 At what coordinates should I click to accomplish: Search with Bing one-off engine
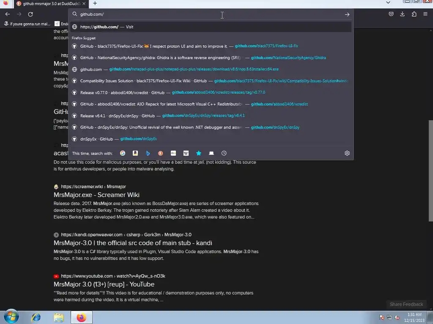(148, 153)
